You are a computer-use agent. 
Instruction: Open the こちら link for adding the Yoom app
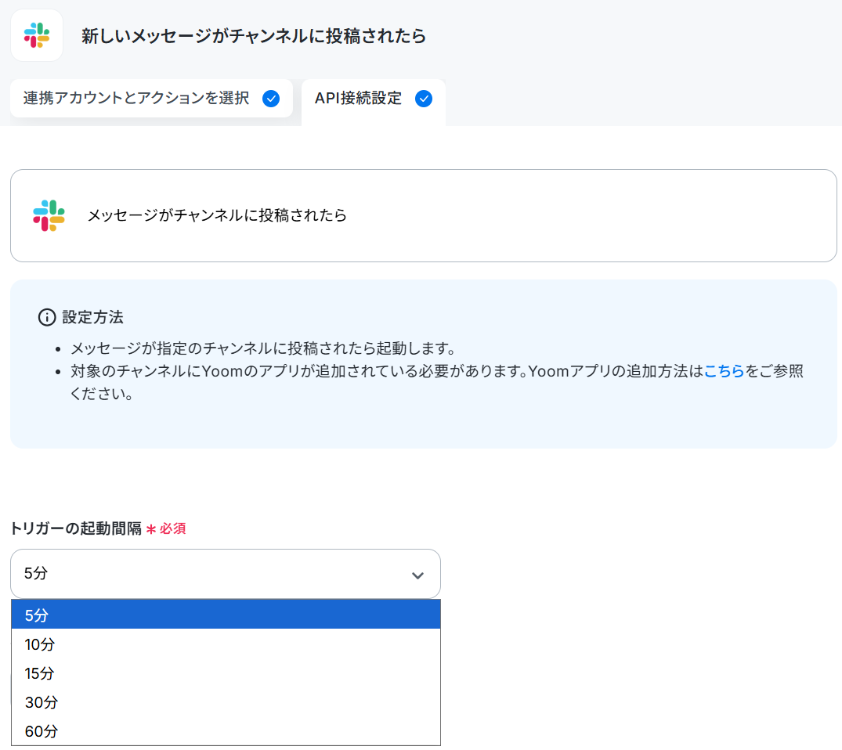(x=724, y=371)
